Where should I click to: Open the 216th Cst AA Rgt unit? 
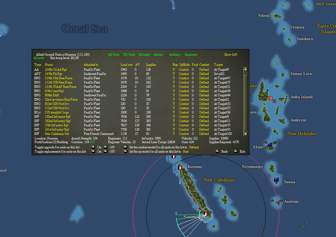(56, 69)
